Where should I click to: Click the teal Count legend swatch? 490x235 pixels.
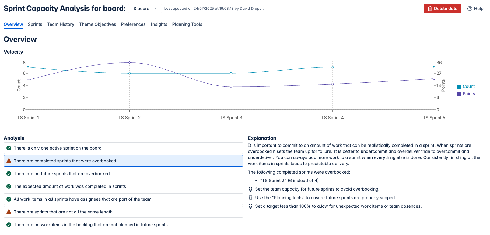point(459,87)
